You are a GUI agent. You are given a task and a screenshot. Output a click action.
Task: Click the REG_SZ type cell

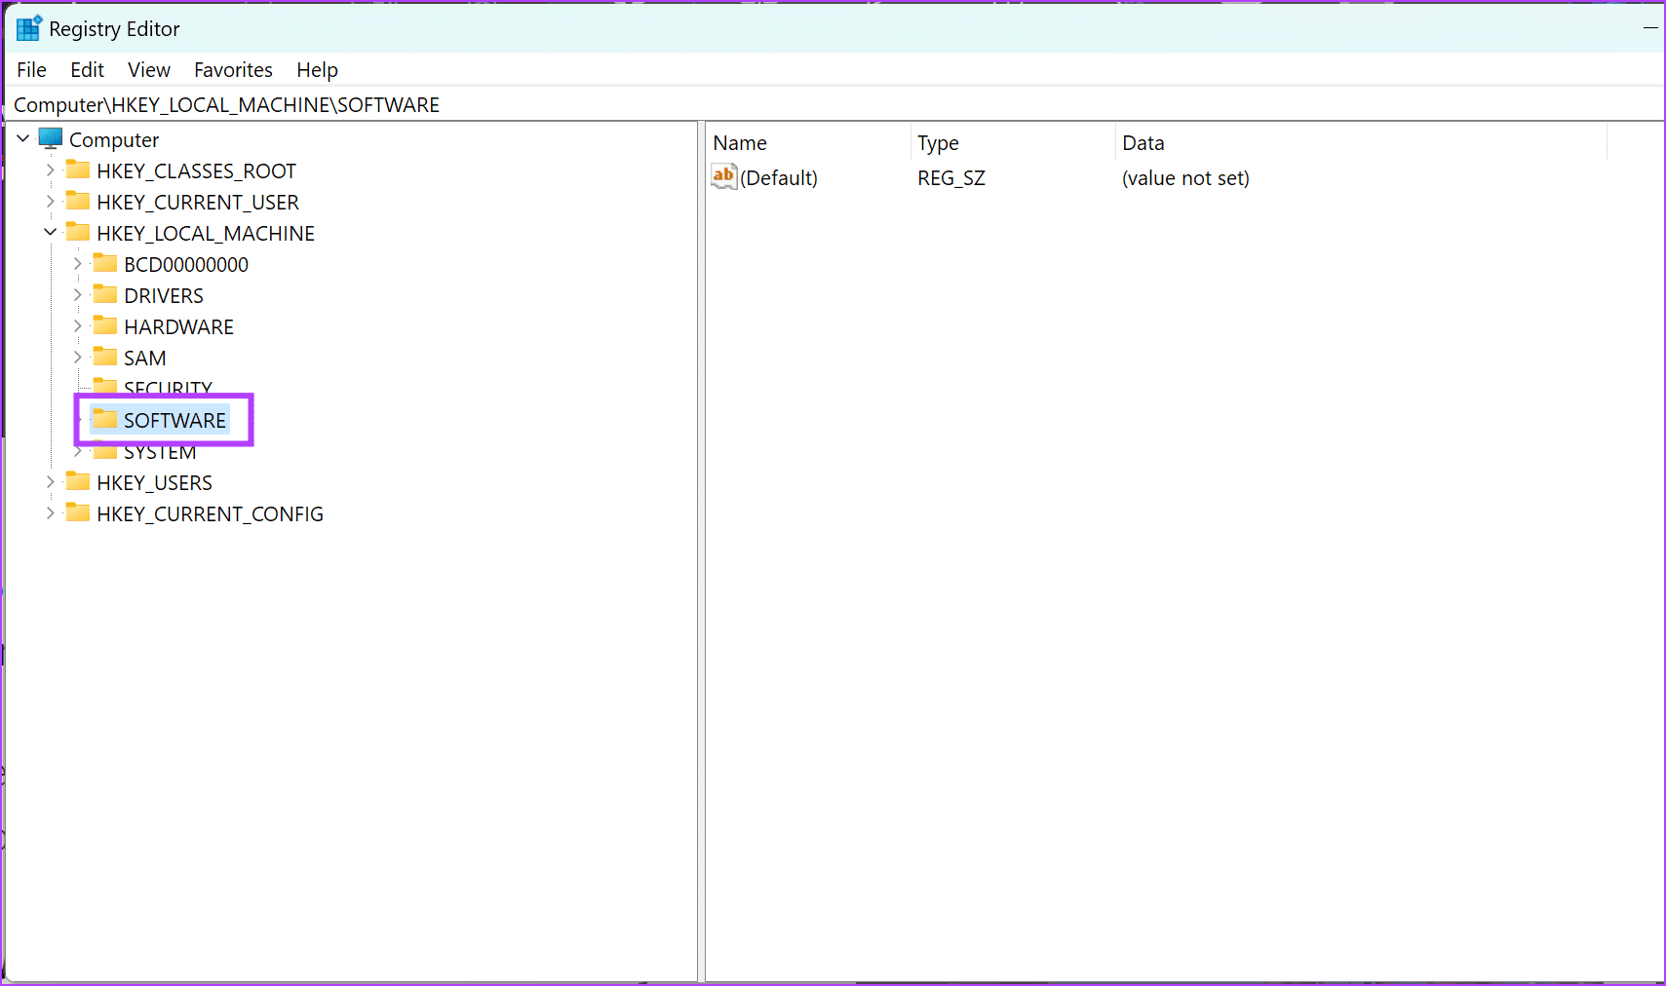951,178
